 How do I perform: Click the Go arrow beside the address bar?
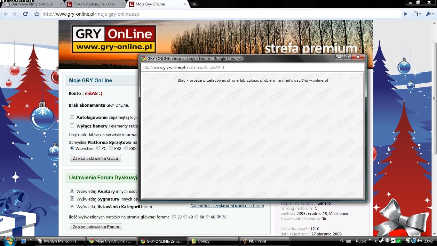click(406, 14)
